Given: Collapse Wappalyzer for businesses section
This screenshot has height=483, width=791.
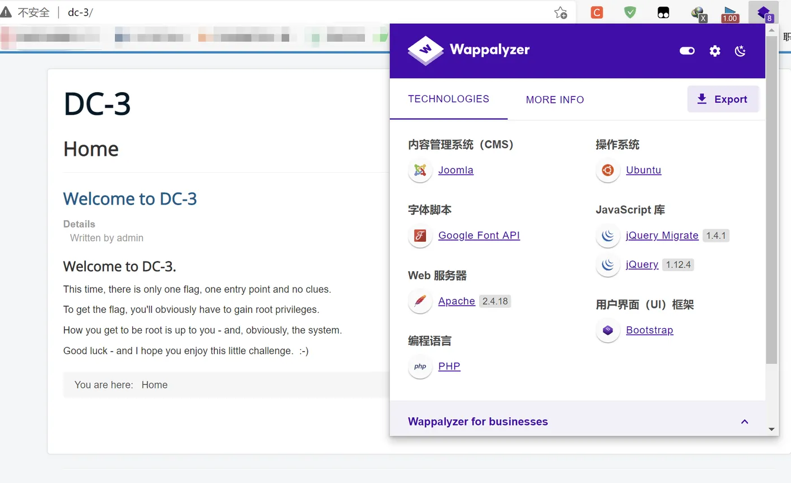Looking at the screenshot, I should click(745, 421).
